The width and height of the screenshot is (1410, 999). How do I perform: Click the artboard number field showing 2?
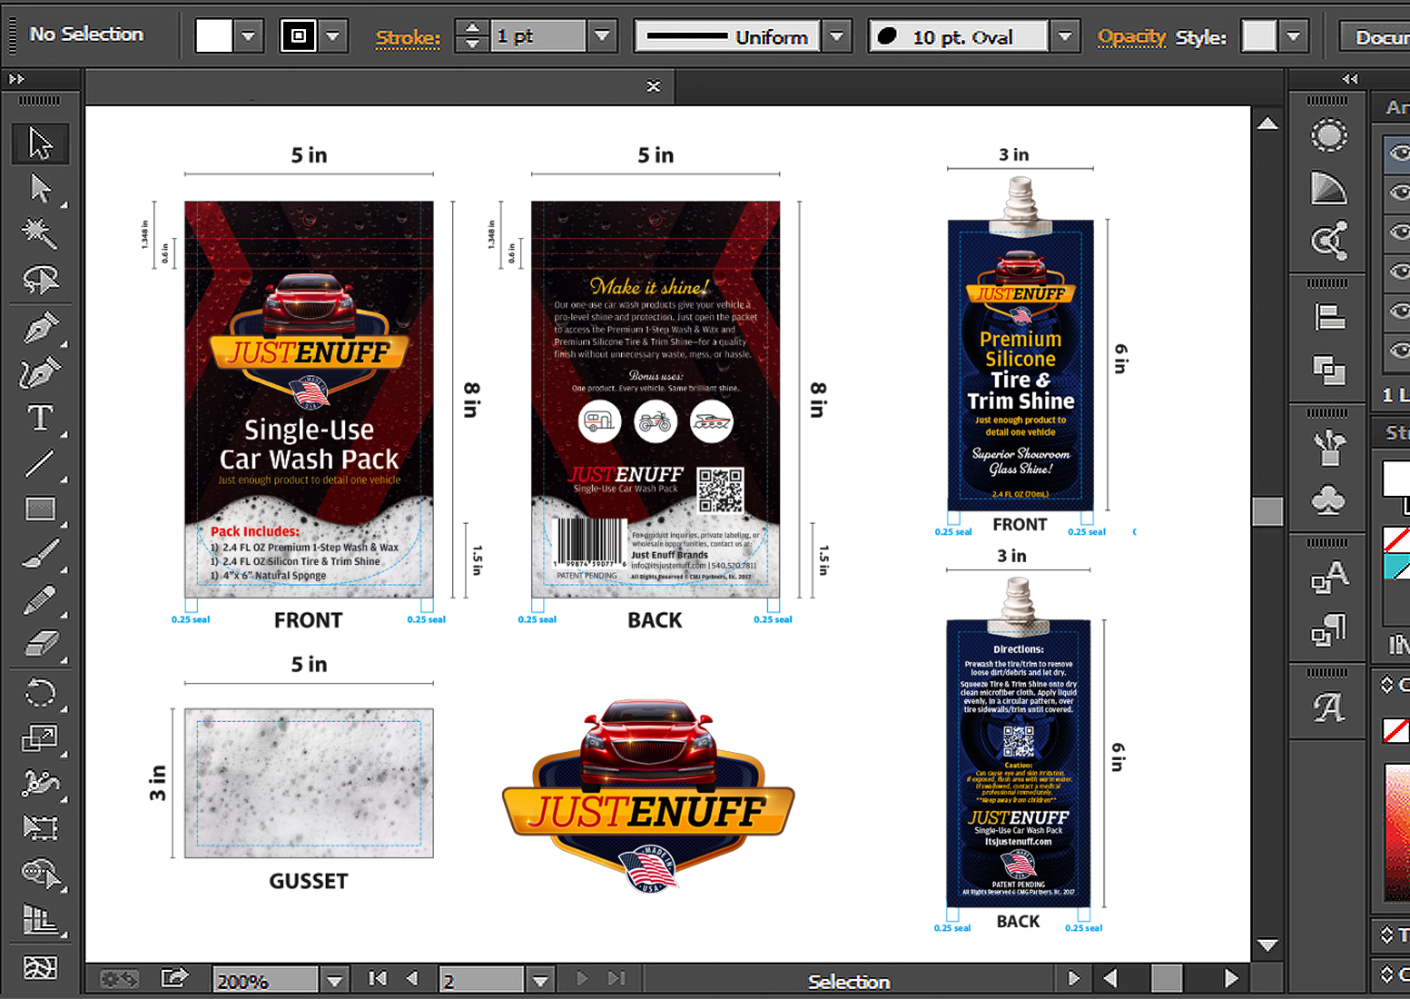pyautogui.click(x=481, y=980)
